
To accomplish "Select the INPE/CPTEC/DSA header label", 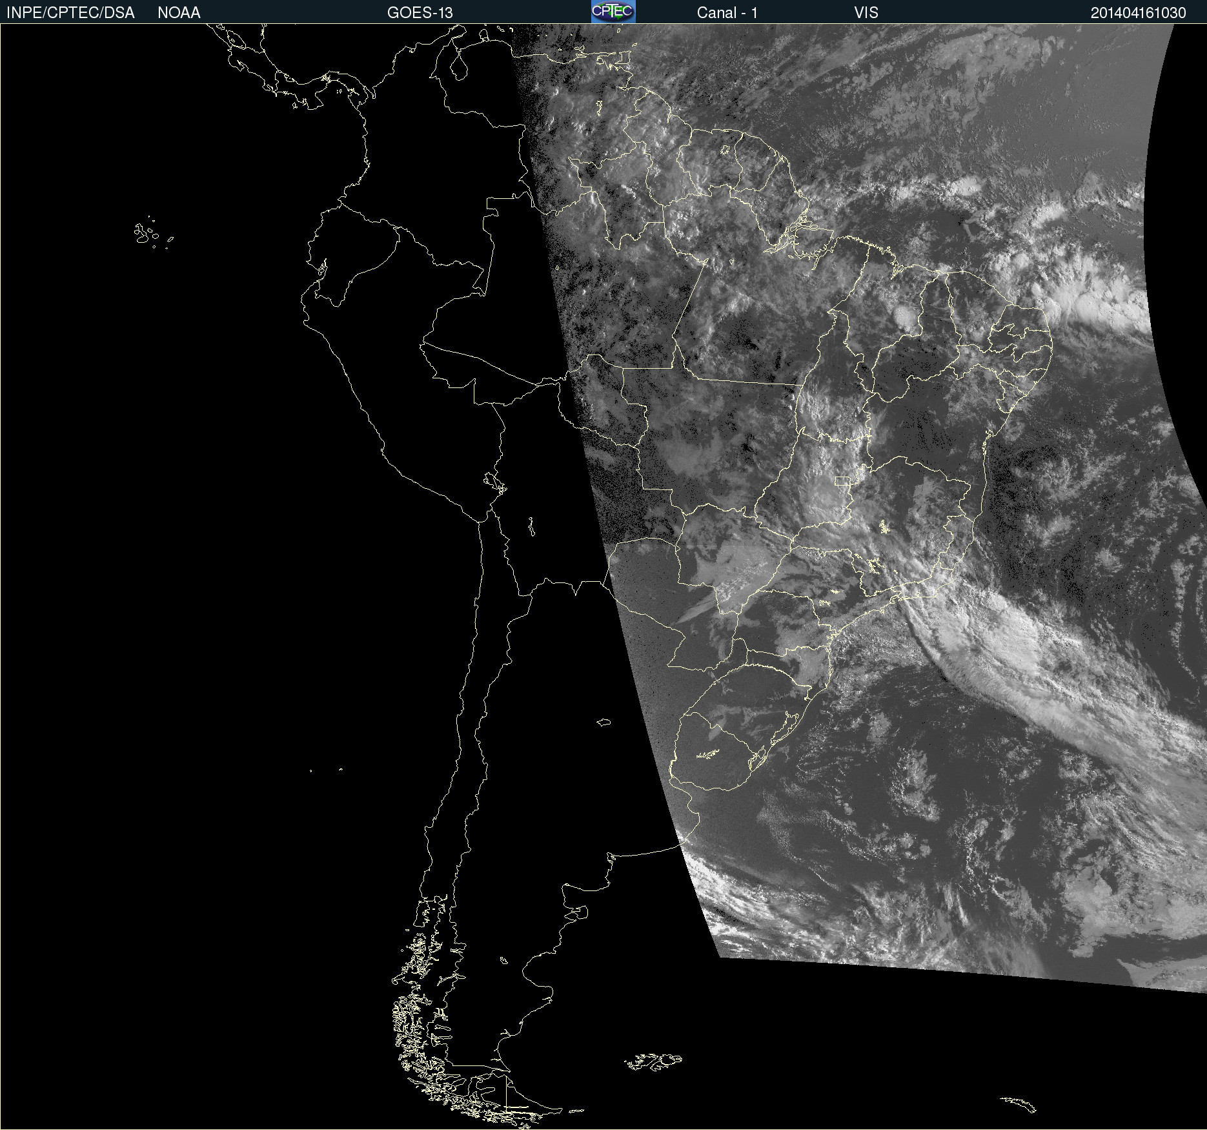I will pyautogui.click(x=70, y=13).
